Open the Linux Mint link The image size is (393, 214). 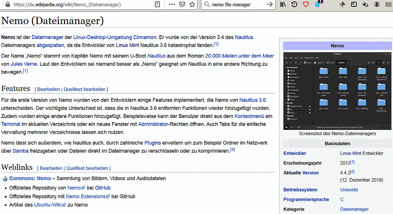[127, 45]
